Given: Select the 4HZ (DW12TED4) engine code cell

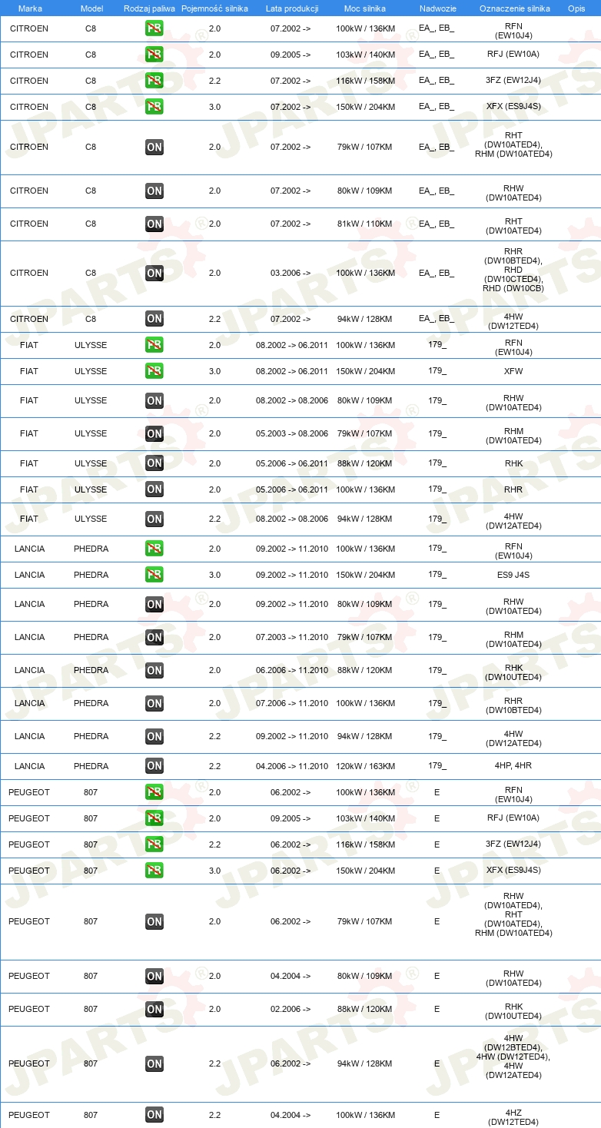Looking at the screenshot, I should coord(513,1117).
